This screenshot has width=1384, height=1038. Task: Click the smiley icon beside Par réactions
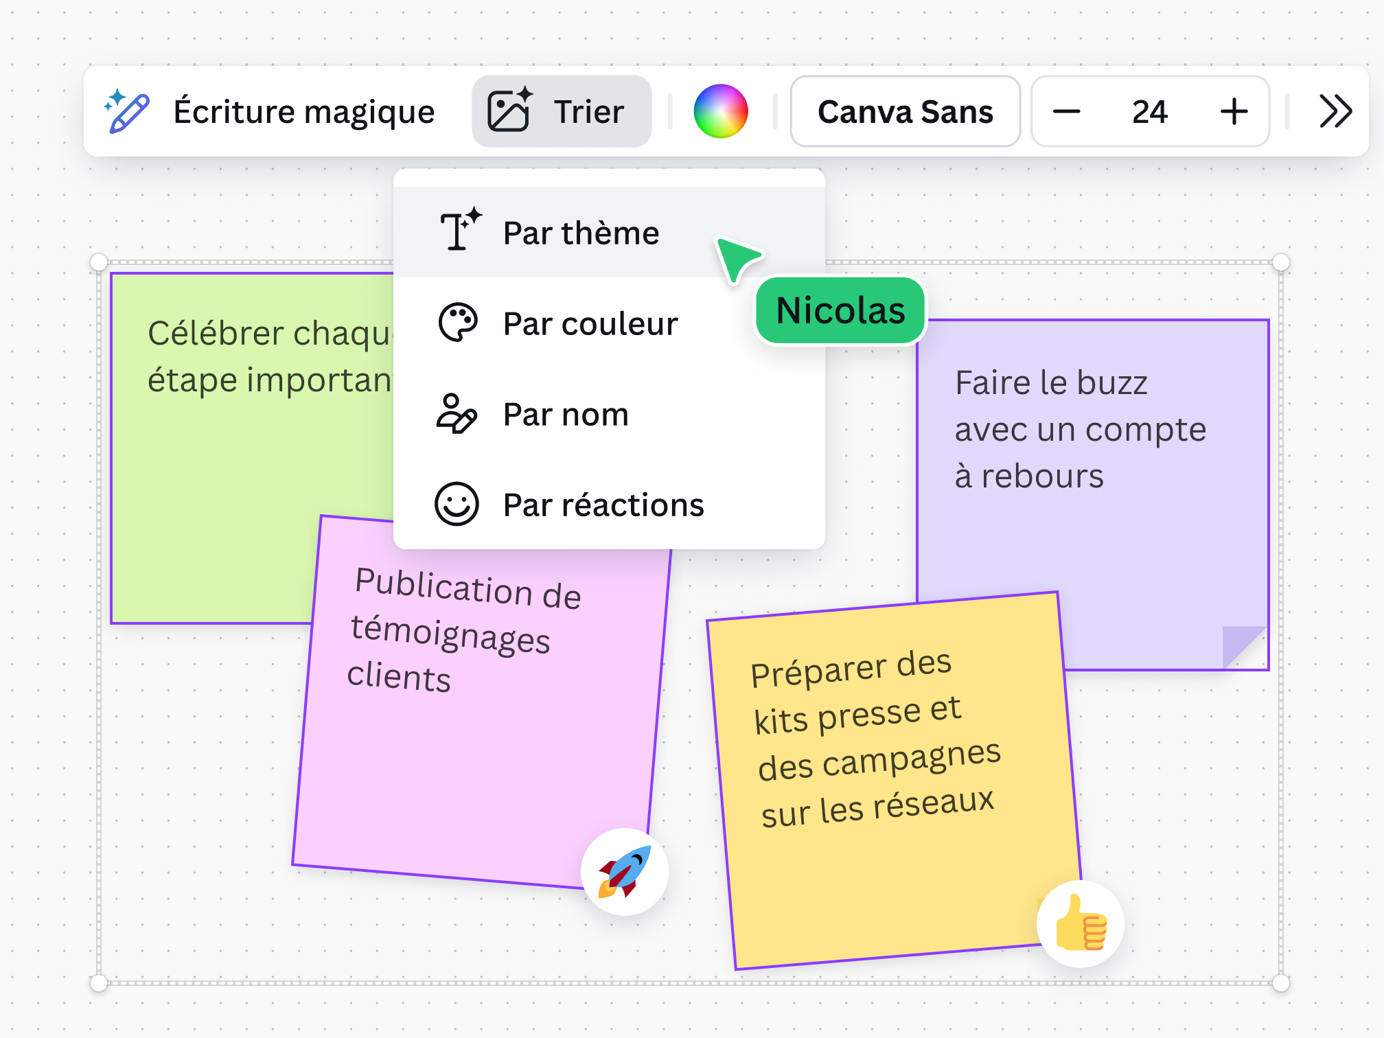coord(459,505)
